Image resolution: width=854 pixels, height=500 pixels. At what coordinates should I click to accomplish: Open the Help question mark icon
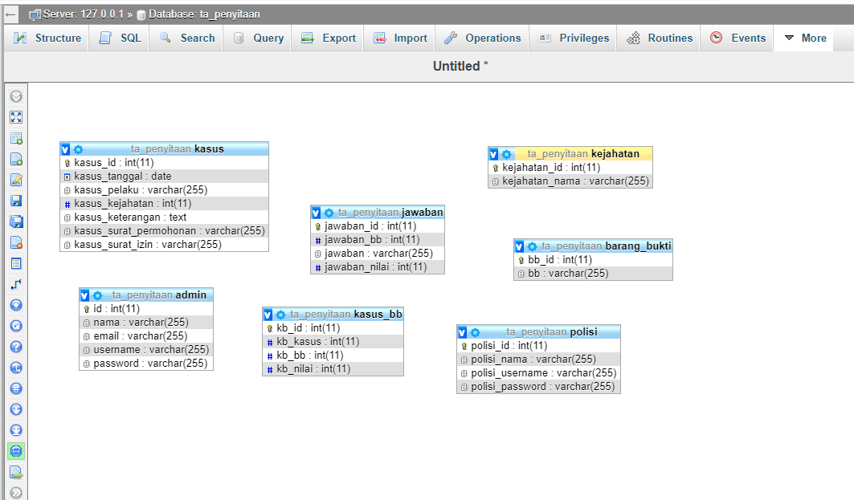tap(16, 347)
